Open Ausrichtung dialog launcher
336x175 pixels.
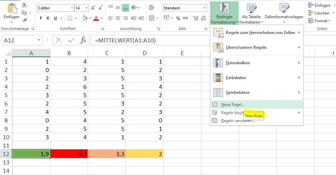coord(158,29)
